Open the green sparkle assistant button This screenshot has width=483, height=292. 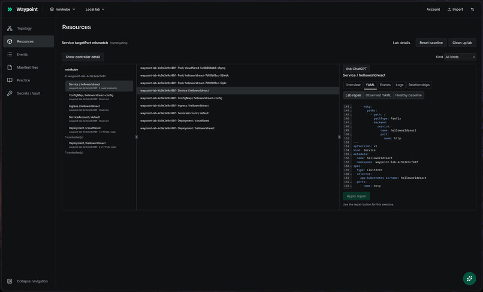469,278
